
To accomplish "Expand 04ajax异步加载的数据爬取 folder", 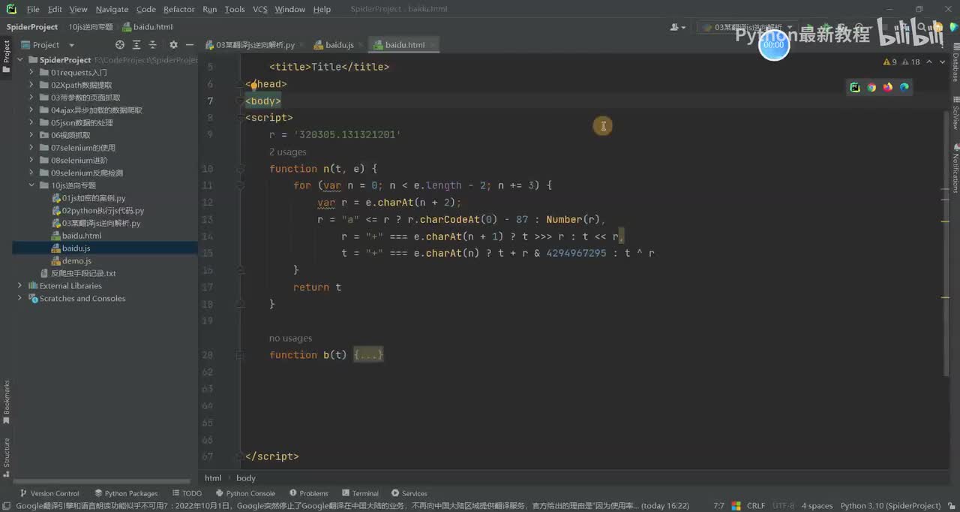I will click(x=32, y=110).
